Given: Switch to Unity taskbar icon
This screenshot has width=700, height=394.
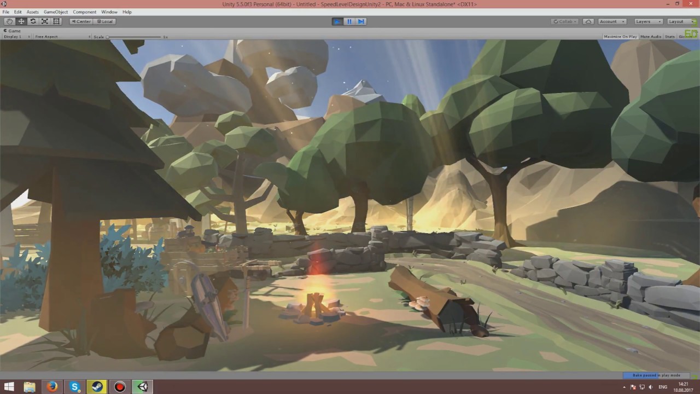Looking at the screenshot, I should (x=143, y=387).
